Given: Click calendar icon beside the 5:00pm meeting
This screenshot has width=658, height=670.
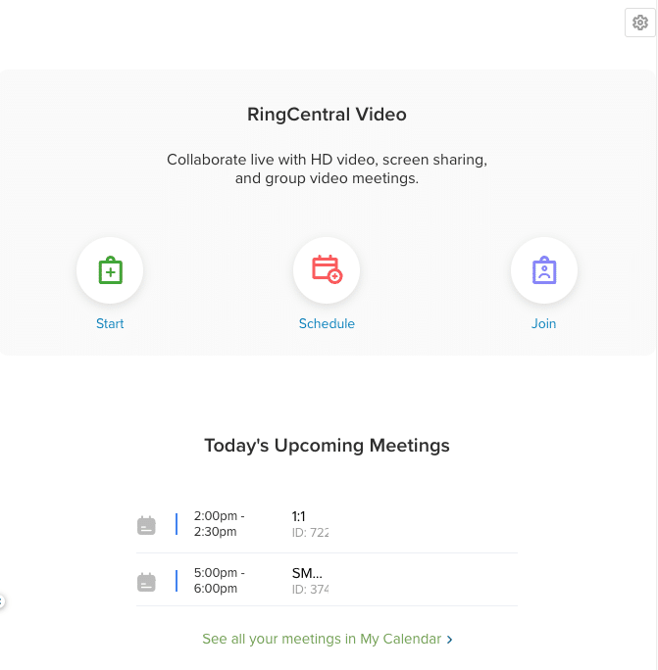Looking at the screenshot, I should 146,582.
